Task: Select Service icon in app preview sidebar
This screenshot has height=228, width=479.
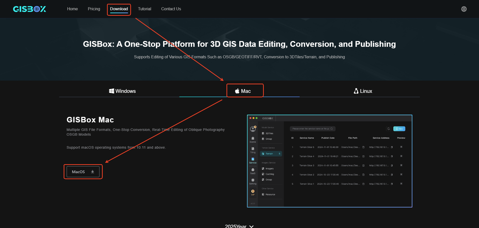Action: pos(253,161)
